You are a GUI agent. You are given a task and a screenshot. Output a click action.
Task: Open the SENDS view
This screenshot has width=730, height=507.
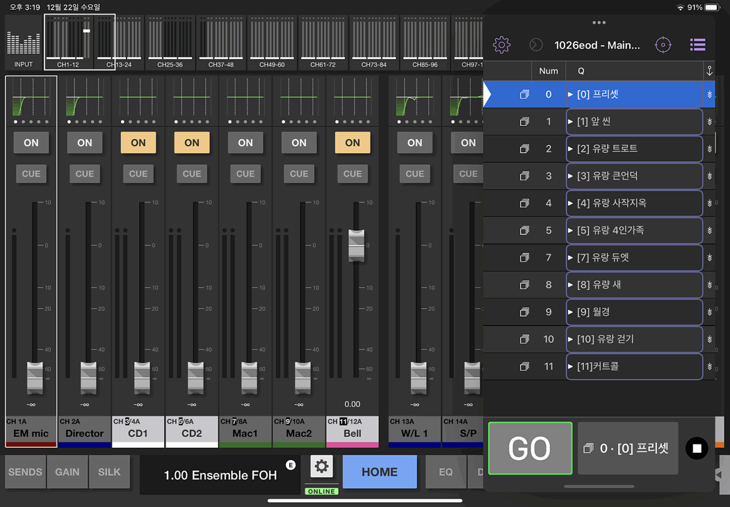(25, 472)
